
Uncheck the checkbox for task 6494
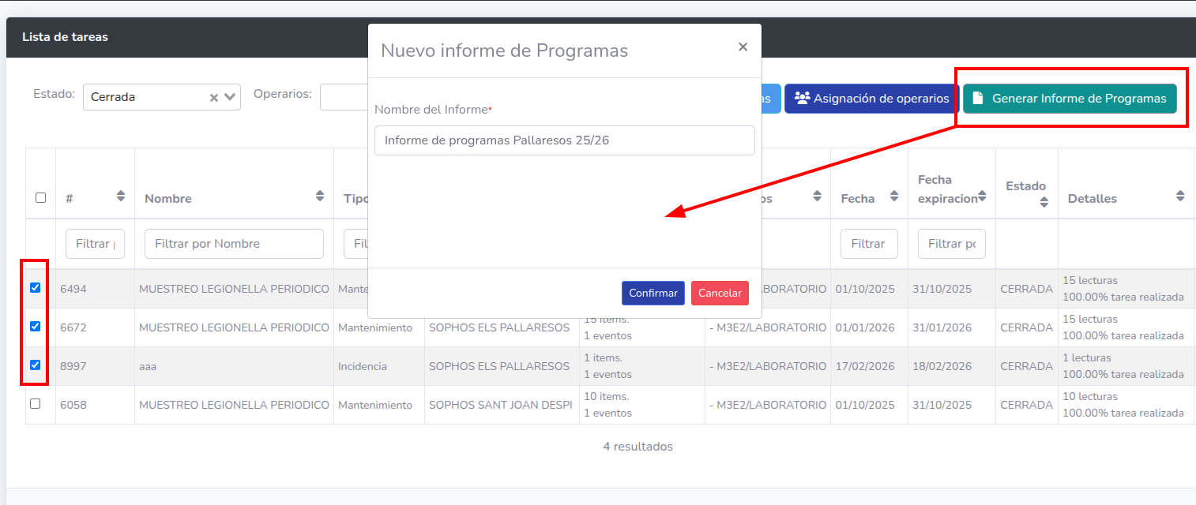[35, 288]
